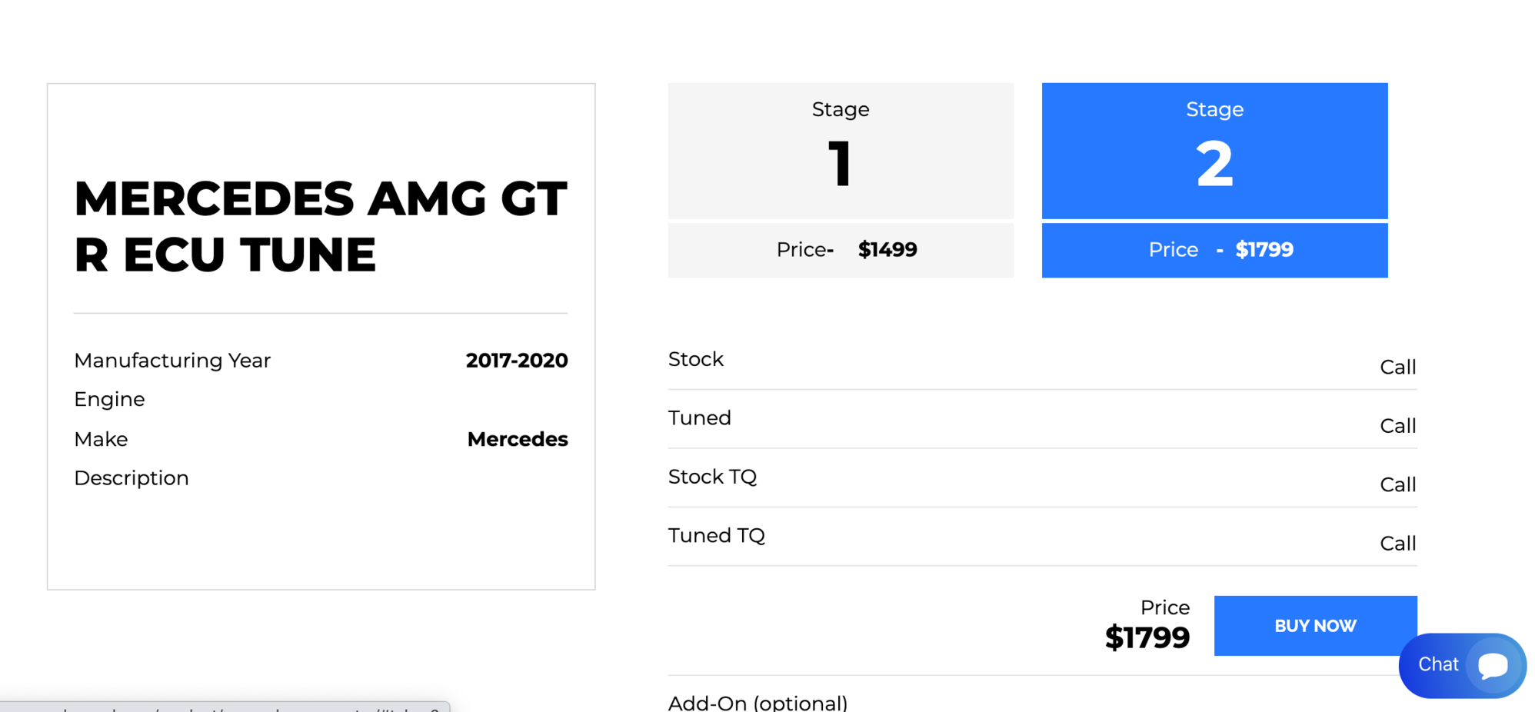Click the 2017-2020 manufacturing year value

point(516,361)
